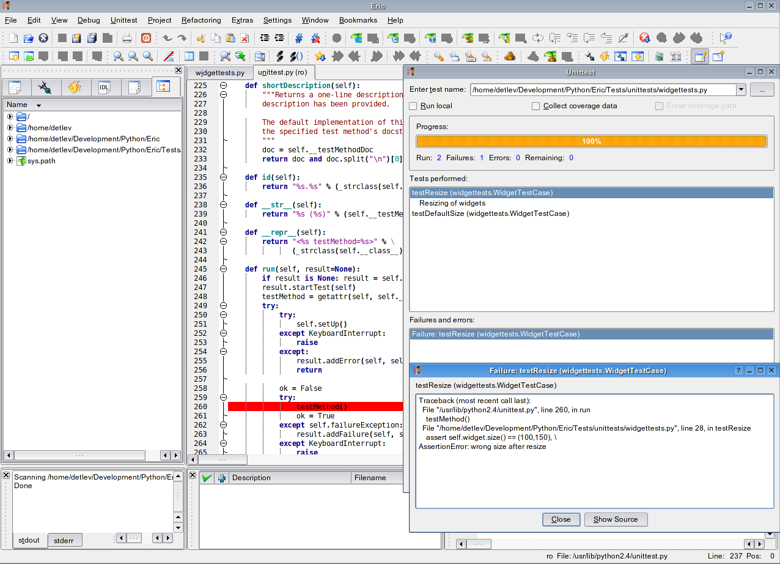Click the Unindent lines icon
This screenshot has width=780, height=564.
279,38
